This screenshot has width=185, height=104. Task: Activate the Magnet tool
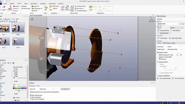pos(4,8)
